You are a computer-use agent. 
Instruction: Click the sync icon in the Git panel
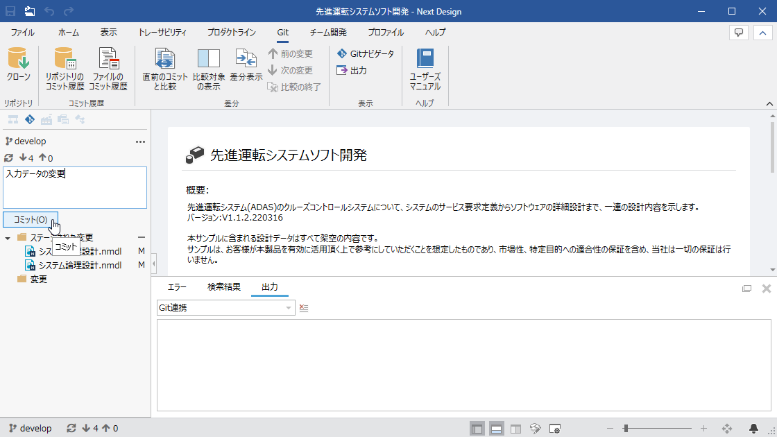point(8,158)
